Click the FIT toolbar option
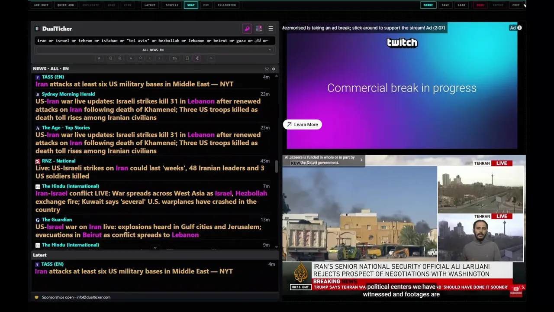The height and width of the screenshot is (312, 554). [x=206, y=5]
